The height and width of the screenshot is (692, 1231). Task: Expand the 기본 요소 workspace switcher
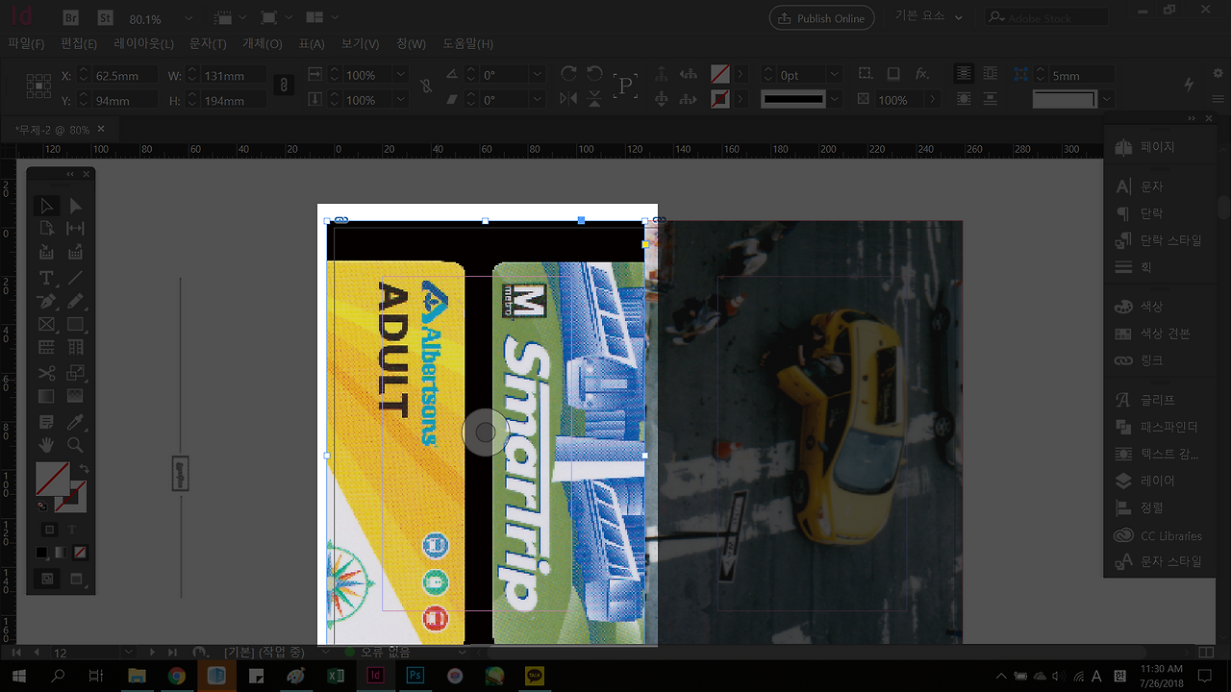point(932,17)
